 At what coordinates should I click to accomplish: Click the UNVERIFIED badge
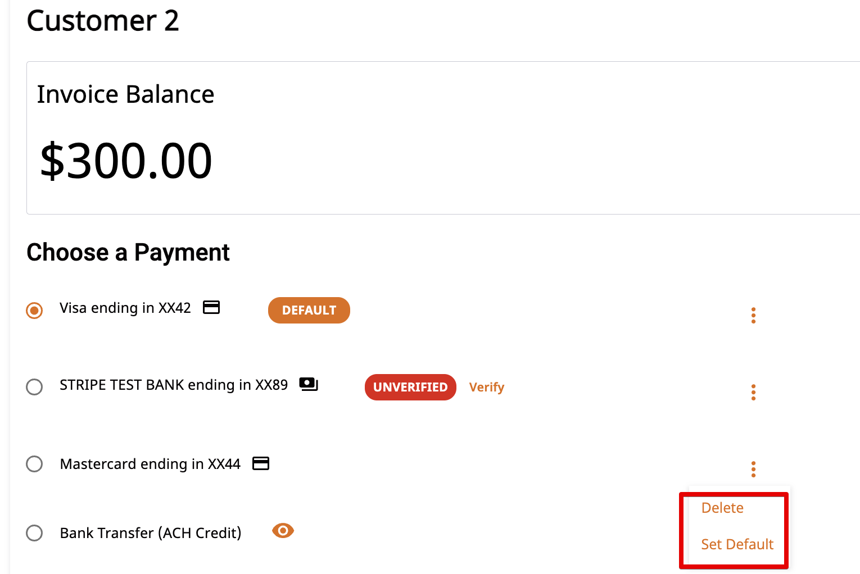click(x=410, y=387)
